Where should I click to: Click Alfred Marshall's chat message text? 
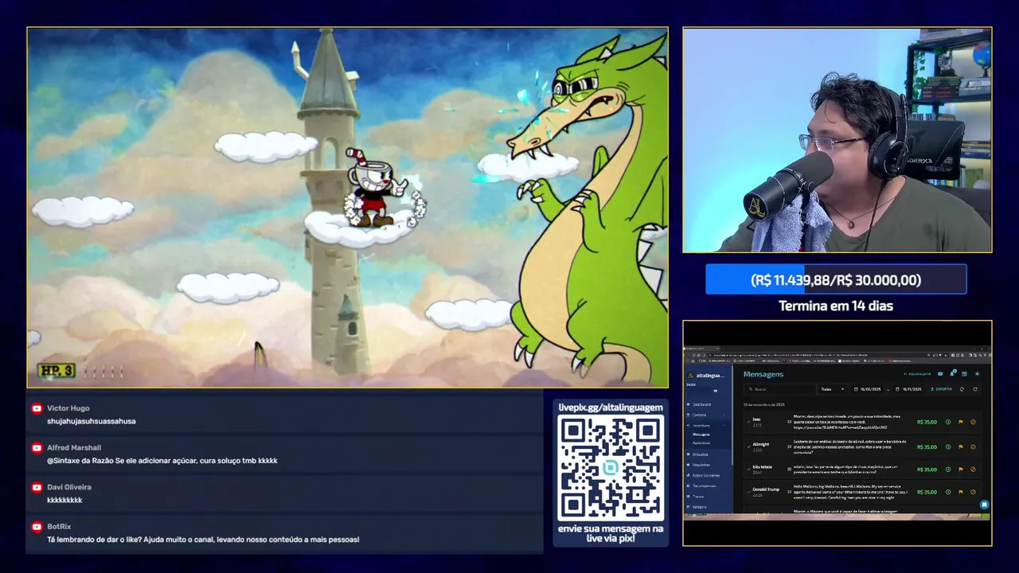(x=162, y=461)
